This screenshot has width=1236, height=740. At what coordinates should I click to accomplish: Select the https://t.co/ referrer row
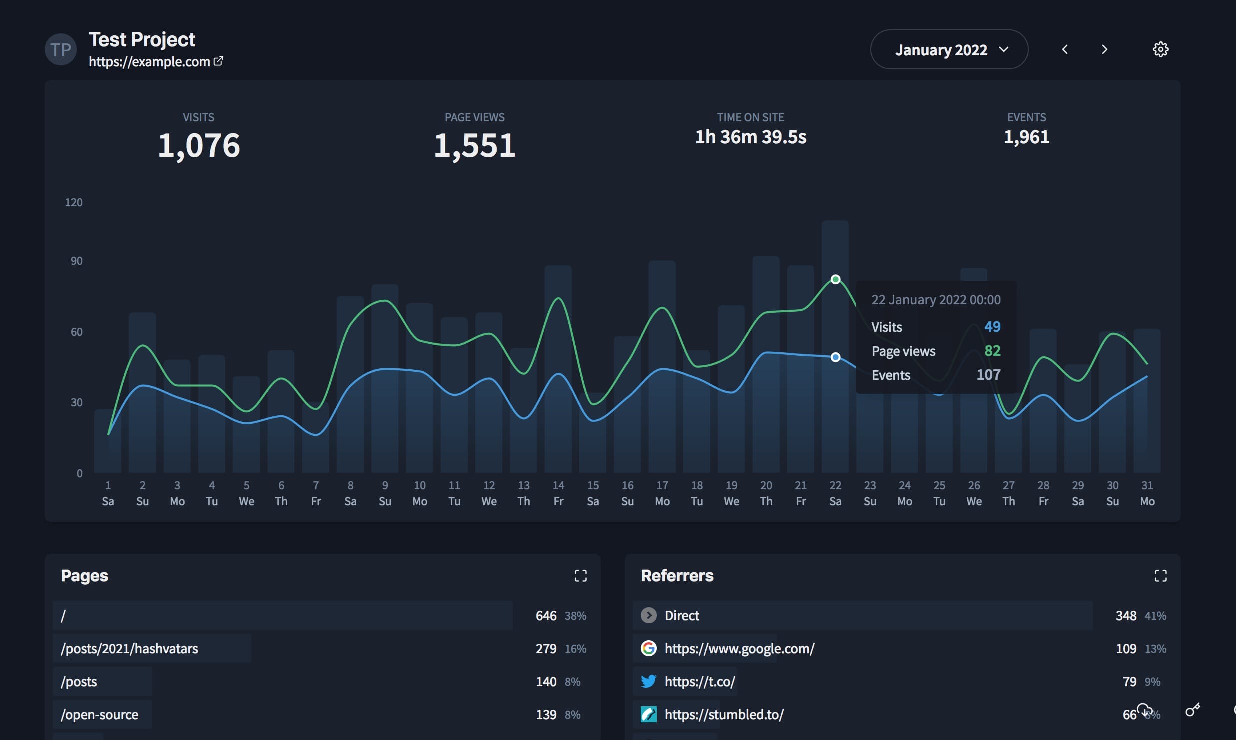(x=700, y=681)
